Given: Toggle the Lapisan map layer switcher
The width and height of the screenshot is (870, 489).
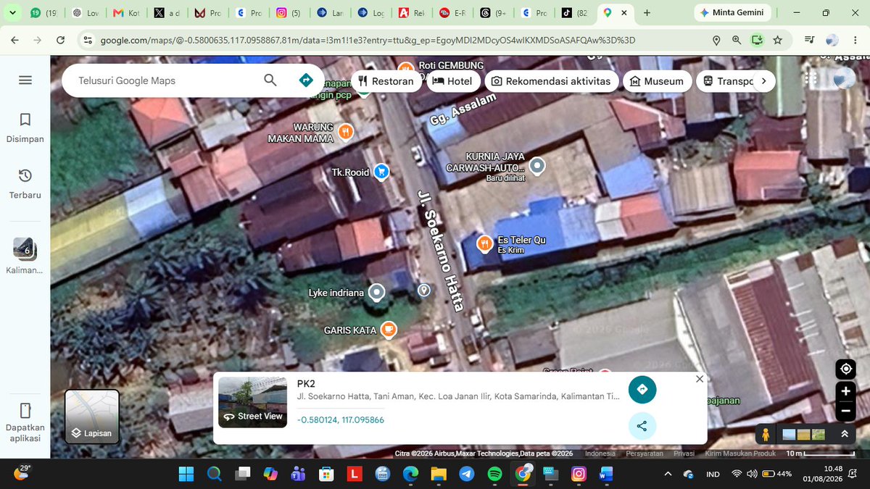Looking at the screenshot, I should click(92, 417).
